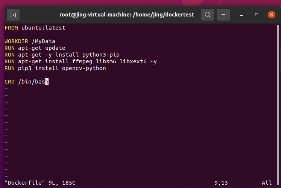Click the CMD keyword
281x188 pixels.
click(x=9, y=82)
